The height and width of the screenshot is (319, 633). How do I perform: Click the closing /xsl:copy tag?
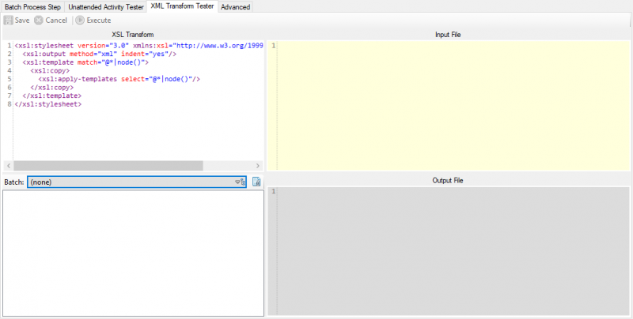52,88
